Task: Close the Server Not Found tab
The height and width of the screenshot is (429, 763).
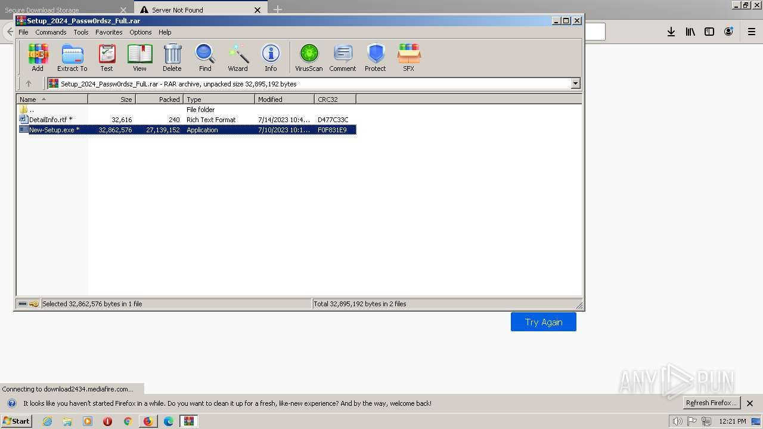Action: coord(258,10)
